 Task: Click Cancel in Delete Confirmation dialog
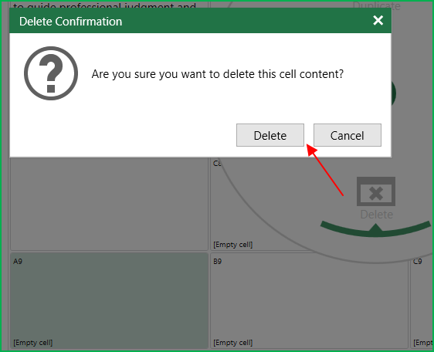(348, 135)
